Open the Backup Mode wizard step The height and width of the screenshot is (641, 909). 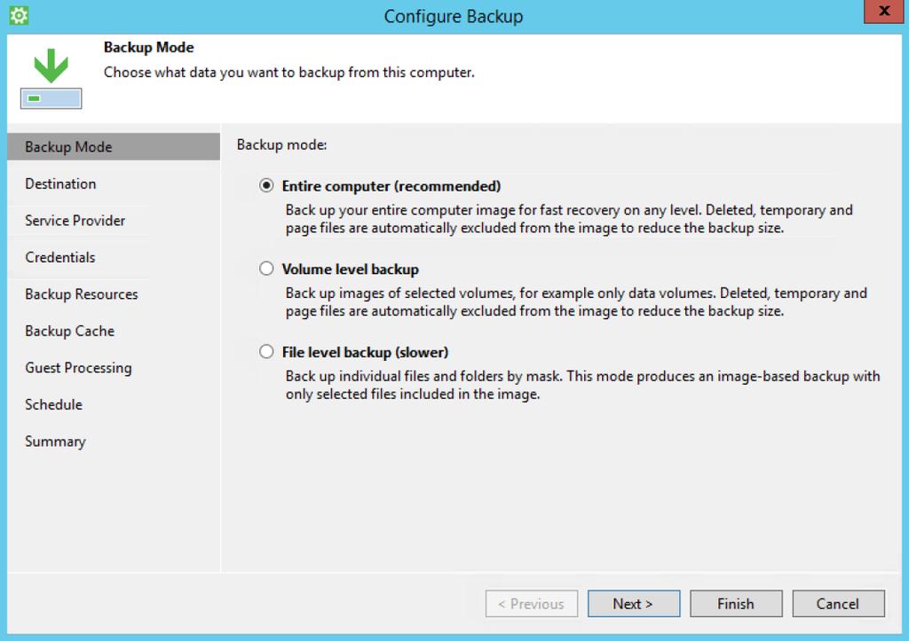114,147
